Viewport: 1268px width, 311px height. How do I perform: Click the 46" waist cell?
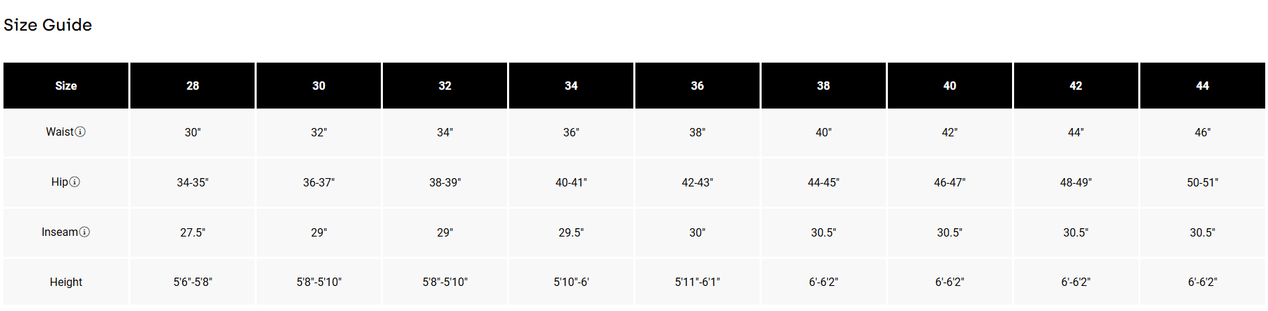click(1202, 132)
